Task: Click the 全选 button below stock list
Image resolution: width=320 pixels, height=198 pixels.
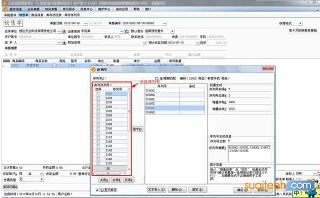Action: click(104, 180)
